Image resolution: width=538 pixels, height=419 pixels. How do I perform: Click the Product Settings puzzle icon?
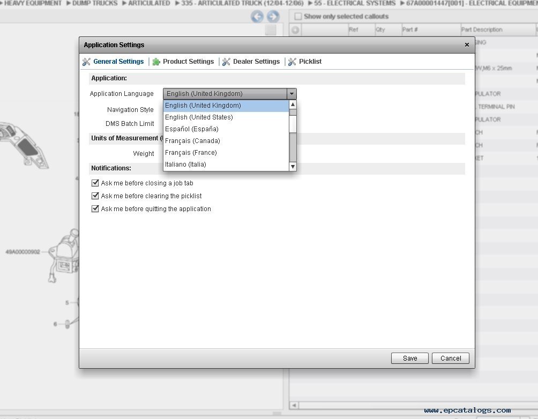click(156, 62)
